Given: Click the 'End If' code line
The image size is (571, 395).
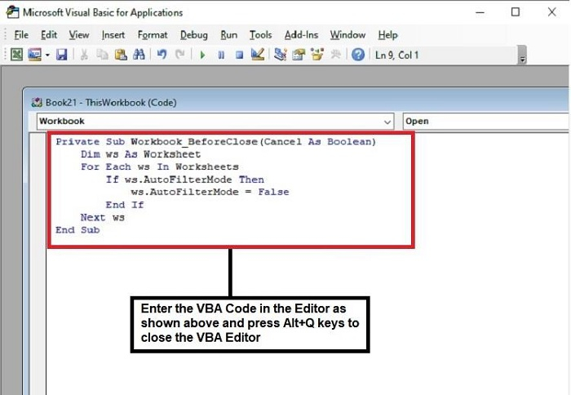Looking at the screenshot, I should (125, 205).
